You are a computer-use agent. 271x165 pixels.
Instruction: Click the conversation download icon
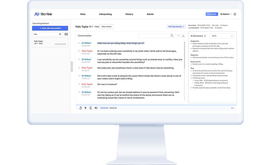click(x=183, y=35)
